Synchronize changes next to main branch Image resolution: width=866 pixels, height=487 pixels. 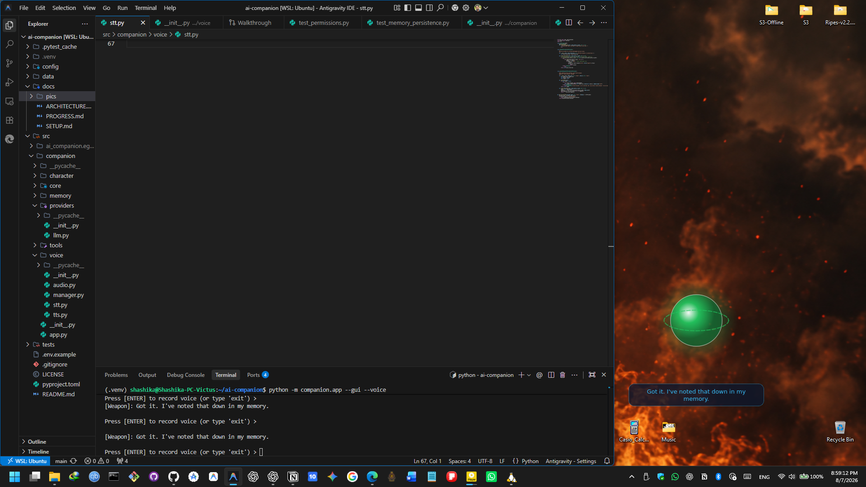74,461
